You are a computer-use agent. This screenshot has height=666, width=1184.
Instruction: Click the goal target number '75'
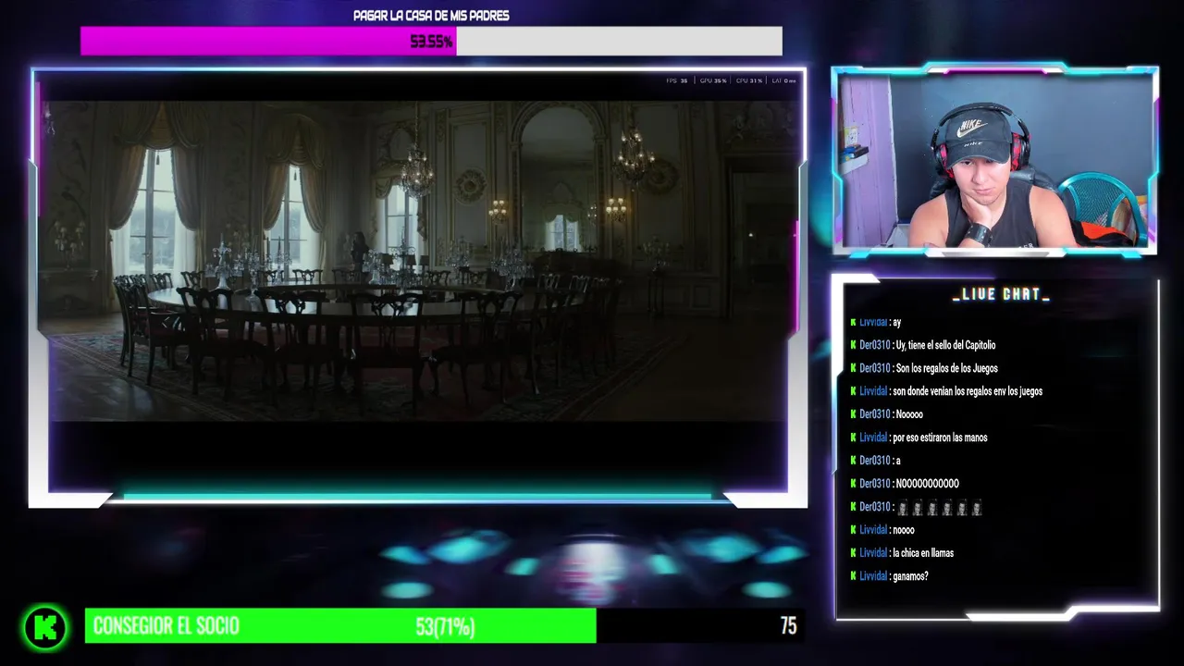788,626
